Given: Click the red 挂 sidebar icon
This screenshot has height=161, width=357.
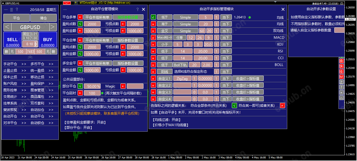Looking at the screenshot, I should point(341,71).
